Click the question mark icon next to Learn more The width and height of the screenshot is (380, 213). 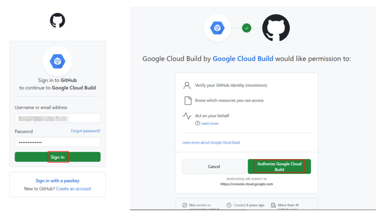pyautogui.click(x=197, y=123)
